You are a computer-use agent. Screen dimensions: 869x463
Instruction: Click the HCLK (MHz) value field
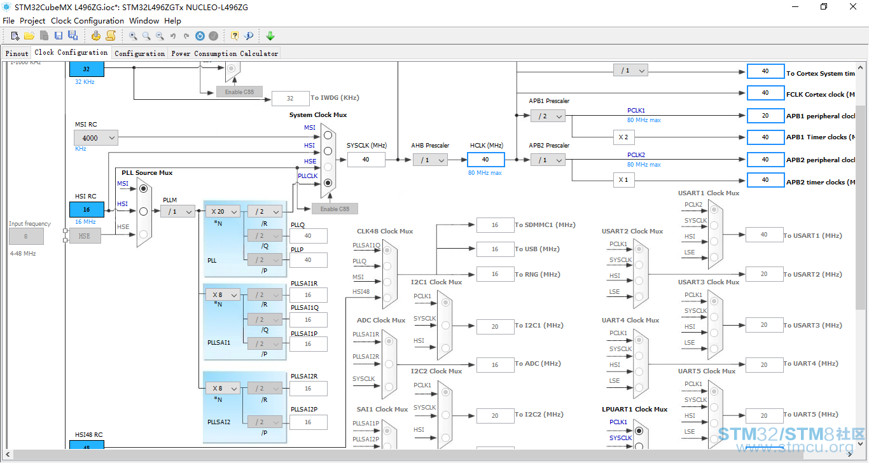click(x=486, y=160)
